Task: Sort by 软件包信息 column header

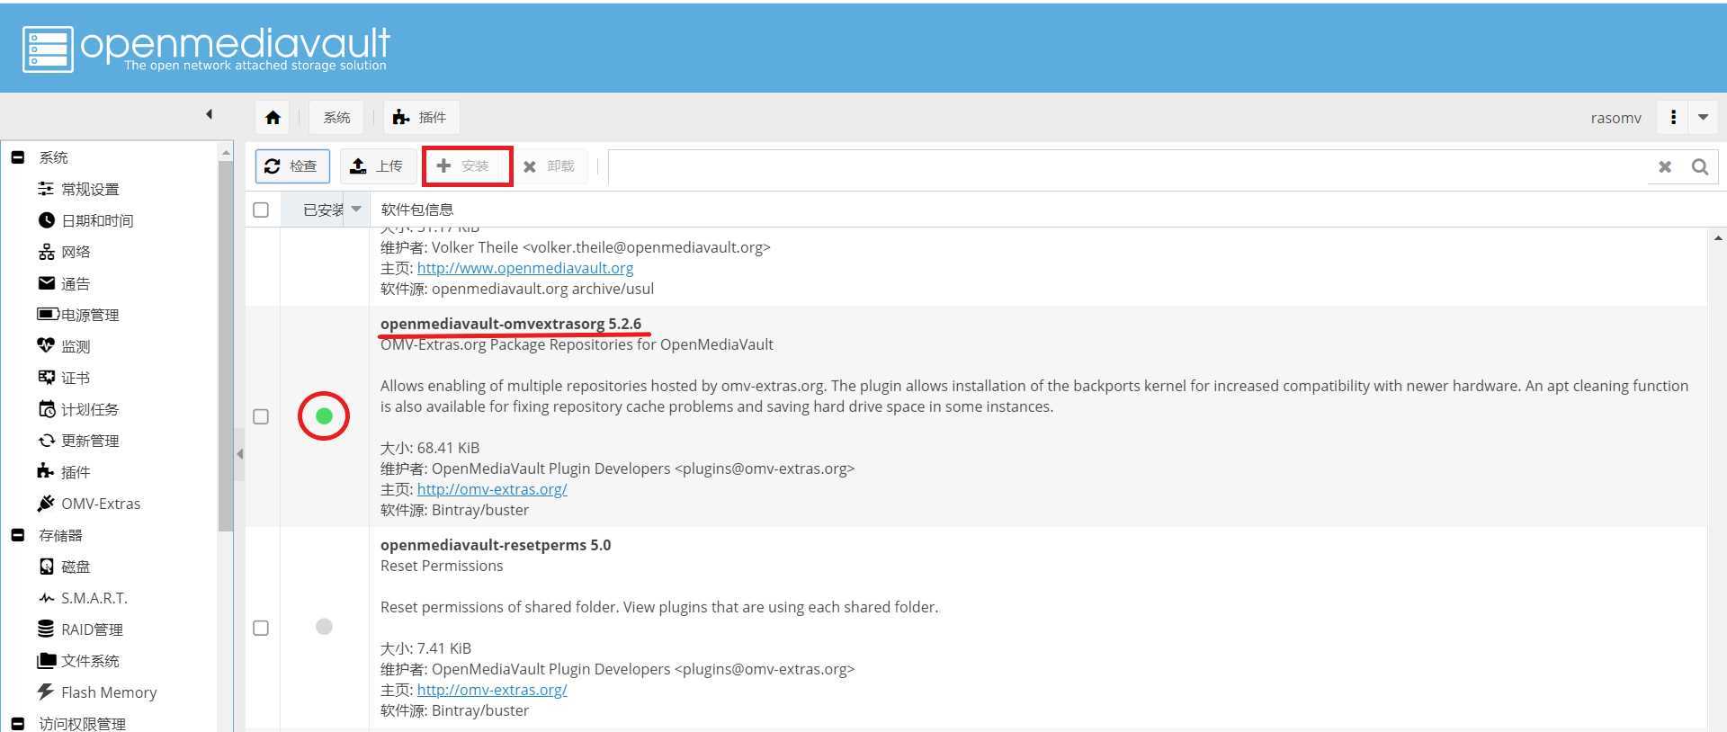Action: point(417,210)
